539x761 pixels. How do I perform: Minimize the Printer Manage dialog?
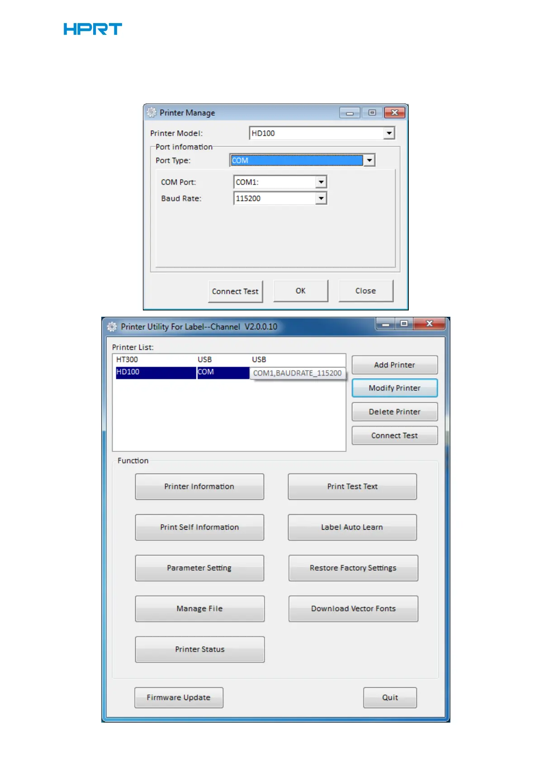pyautogui.click(x=350, y=113)
